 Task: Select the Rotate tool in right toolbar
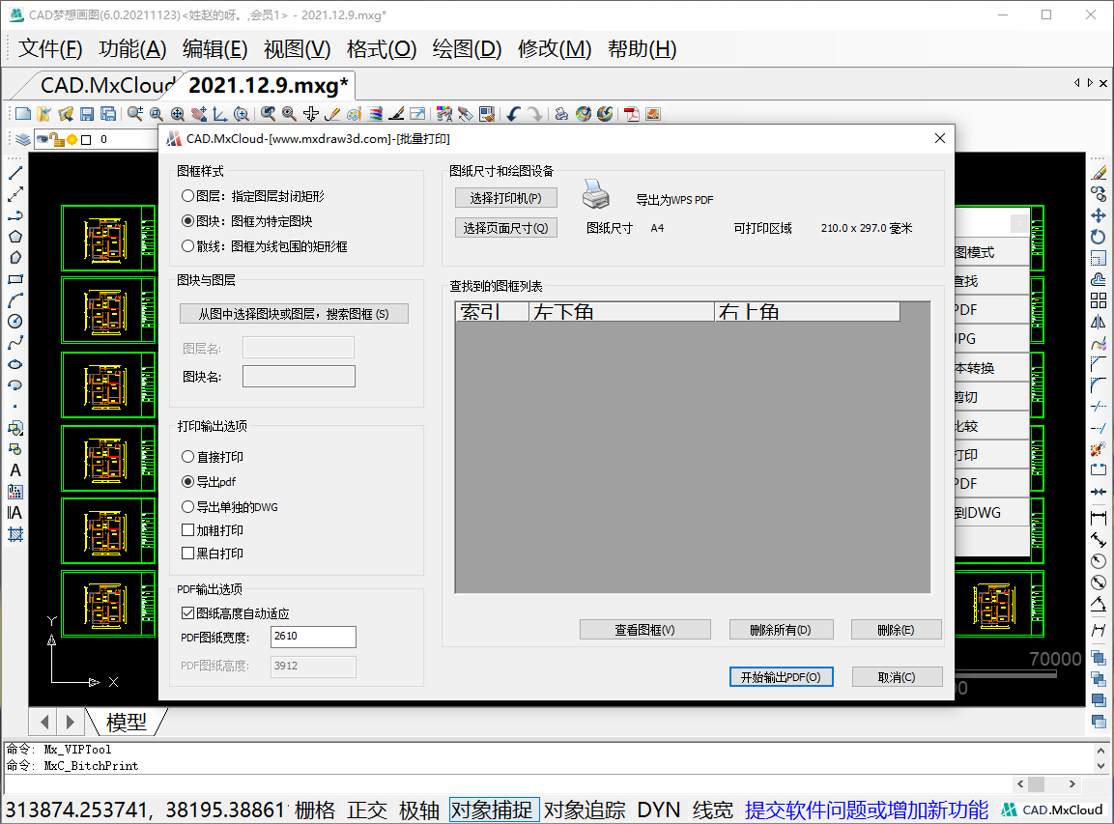1099,237
